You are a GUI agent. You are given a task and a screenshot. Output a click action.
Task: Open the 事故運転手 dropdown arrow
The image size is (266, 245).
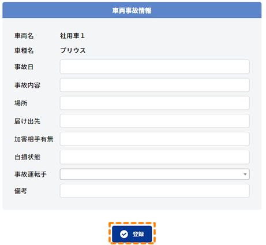245,175
